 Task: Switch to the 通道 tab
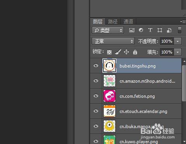[128, 21]
